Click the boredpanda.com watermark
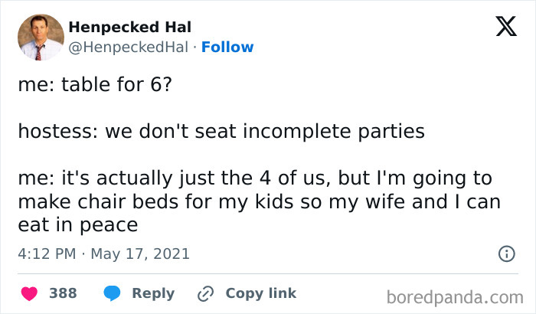This screenshot has height=314, width=536. coord(453,296)
